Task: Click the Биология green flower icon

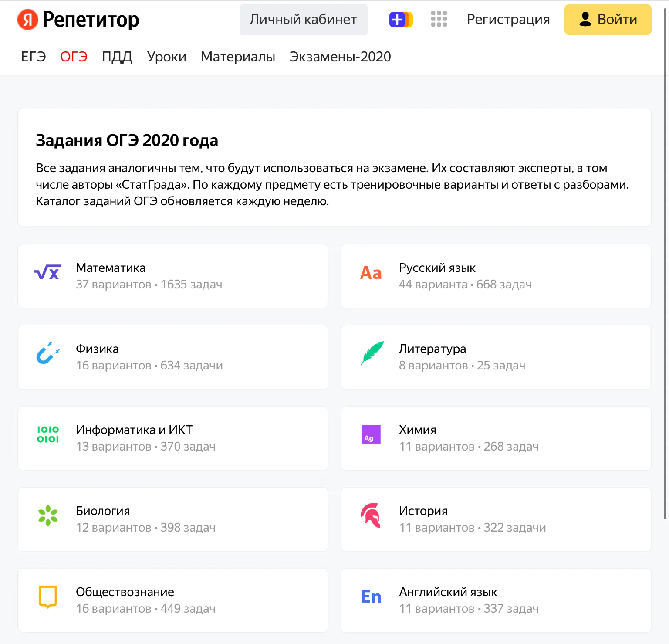Action: pyautogui.click(x=48, y=515)
